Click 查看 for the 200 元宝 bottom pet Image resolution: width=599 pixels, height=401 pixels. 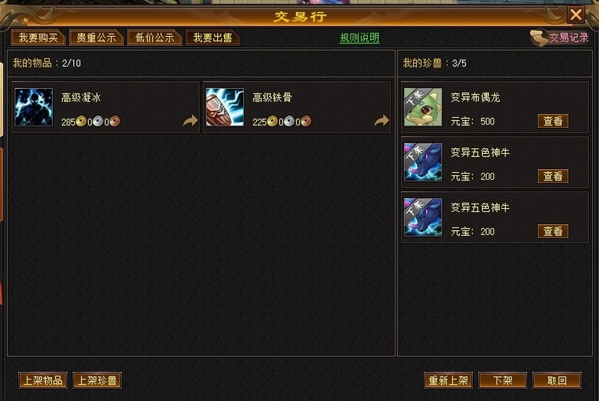[x=553, y=231]
